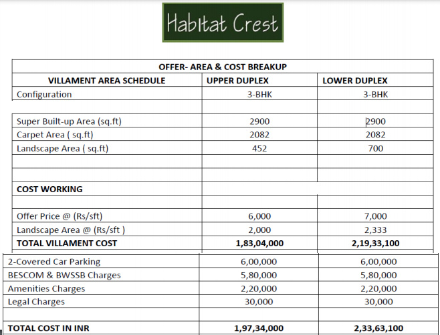This screenshot has height=335, width=440.
Task: Click total cost 2,33,63,100
Action: 378,328
